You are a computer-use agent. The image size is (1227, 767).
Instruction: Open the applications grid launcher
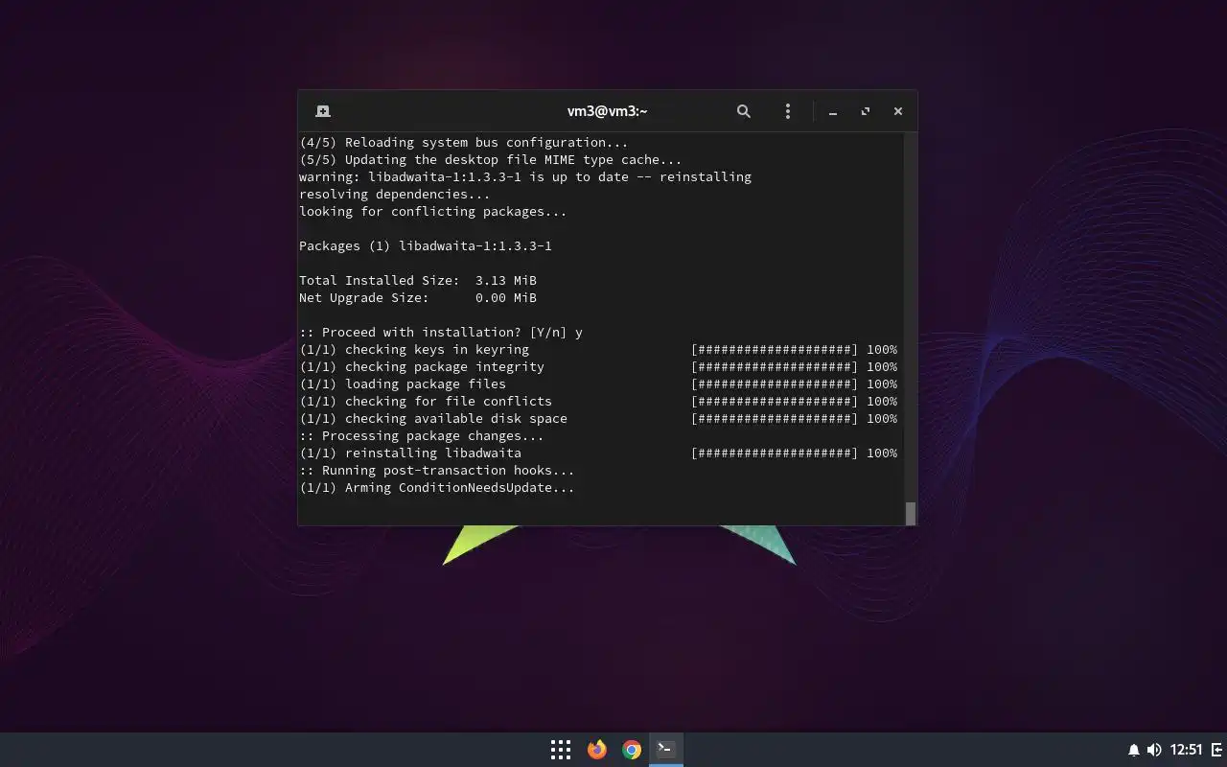[561, 750]
